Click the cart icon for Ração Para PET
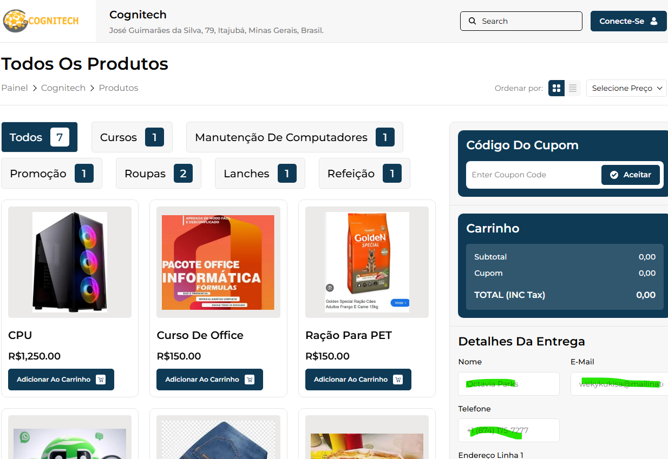Viewport: 668px width, 459px height. [x=398, y=380]
